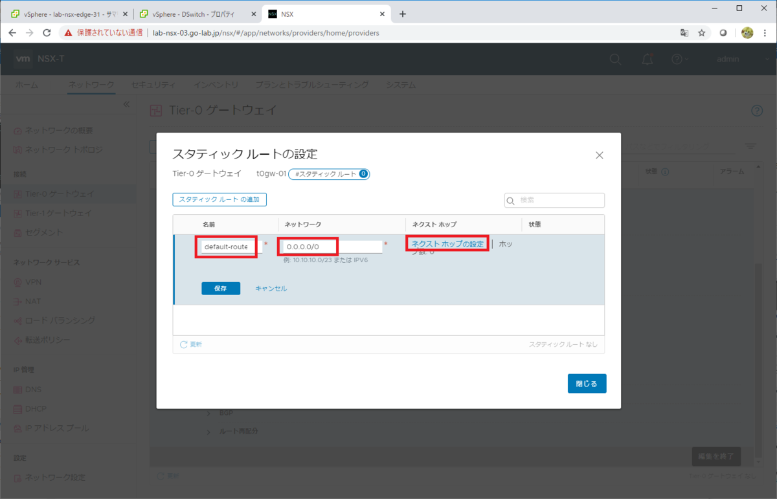Click the ネットワーク field containing 0.0.0.0/0

(x=331, y=247)
